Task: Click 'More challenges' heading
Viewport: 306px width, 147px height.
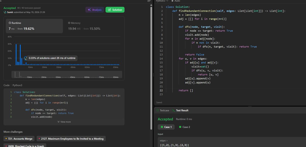Action: tap(13, 132)
